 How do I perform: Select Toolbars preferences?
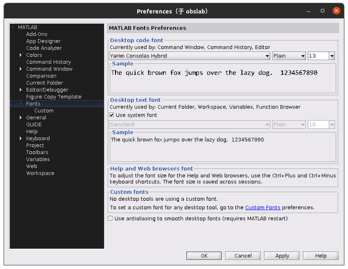(x=37, y=152)
